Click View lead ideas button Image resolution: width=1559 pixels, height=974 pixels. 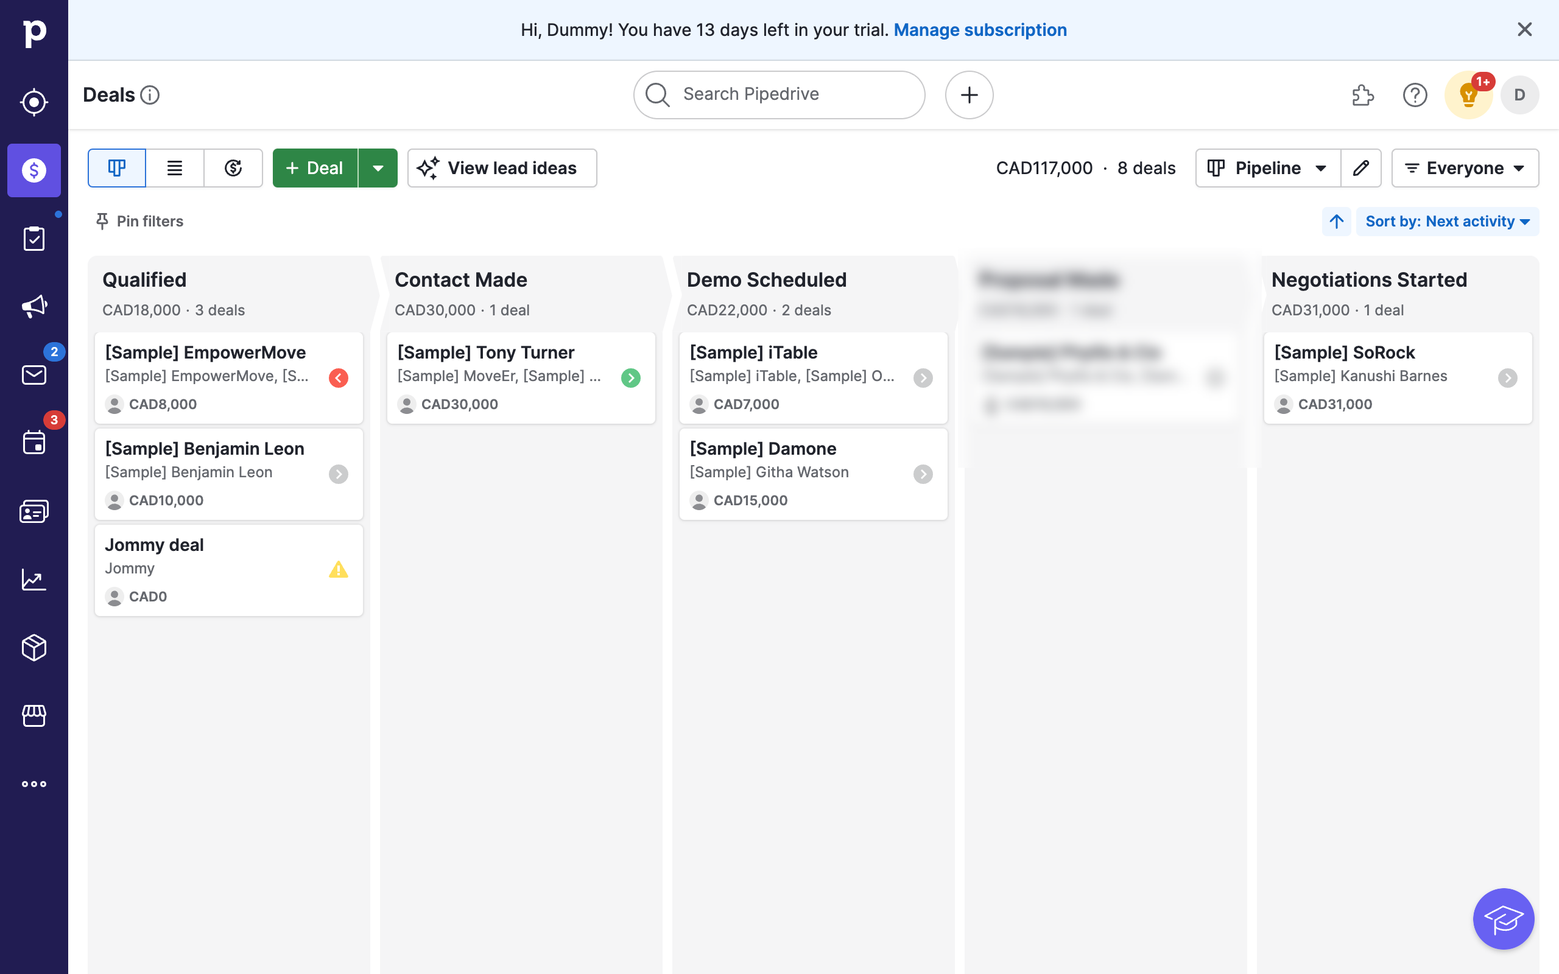click(502, 168)
